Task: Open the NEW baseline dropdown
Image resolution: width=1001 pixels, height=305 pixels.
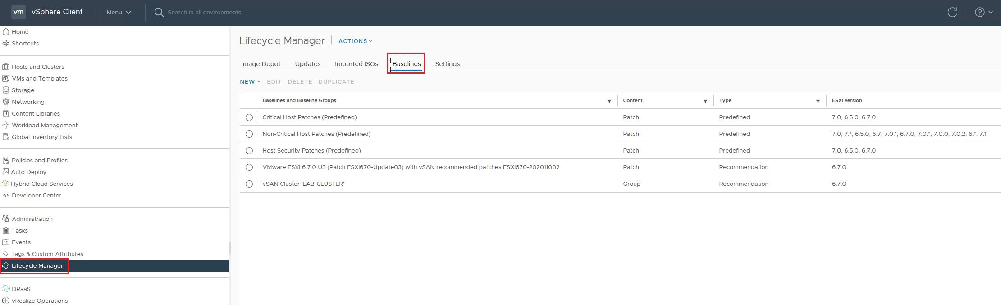Action: [x=250, y=82]
